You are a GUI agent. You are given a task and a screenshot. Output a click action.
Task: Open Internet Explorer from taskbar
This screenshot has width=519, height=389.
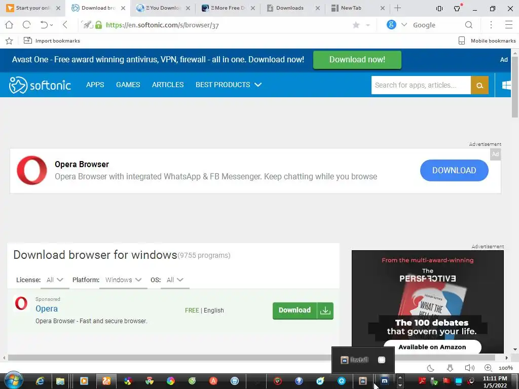[x=40, y=381]
